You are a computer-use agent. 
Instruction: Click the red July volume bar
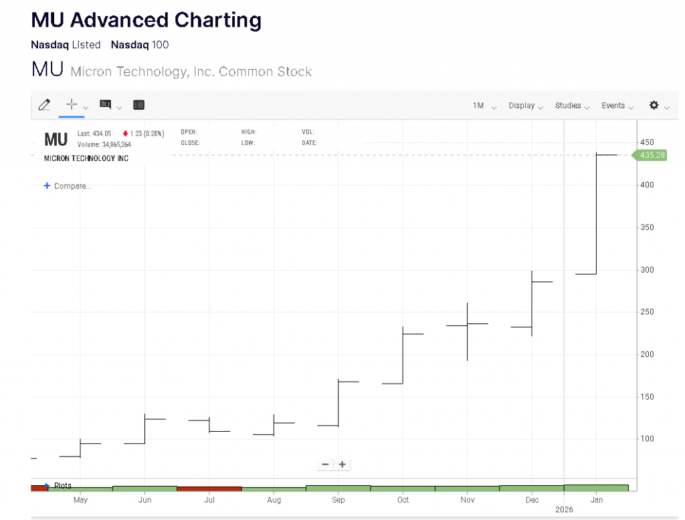(x=209, y=489)
